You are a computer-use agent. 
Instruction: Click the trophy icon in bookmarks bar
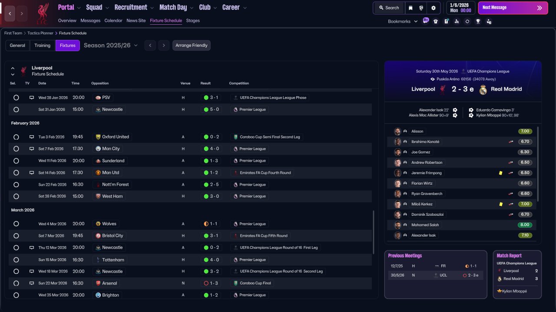(x=478, y=21)
